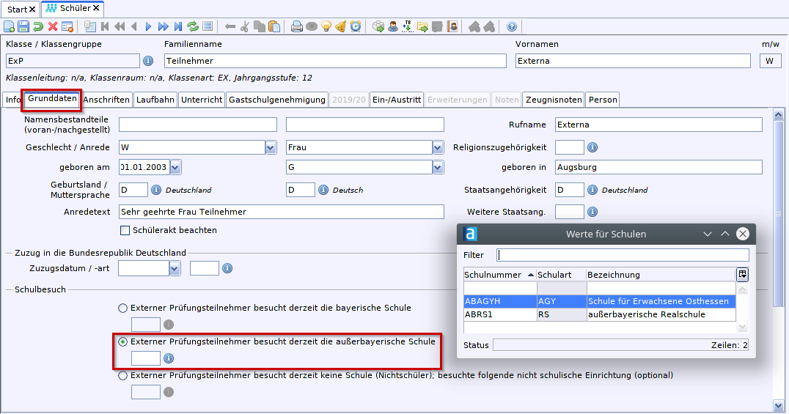Jump to the first record
Screen dimensions: 789x414
coord(105,26)
